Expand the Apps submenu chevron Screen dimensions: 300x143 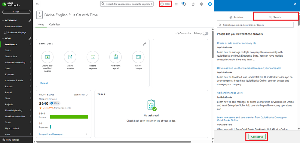(31, 134)
